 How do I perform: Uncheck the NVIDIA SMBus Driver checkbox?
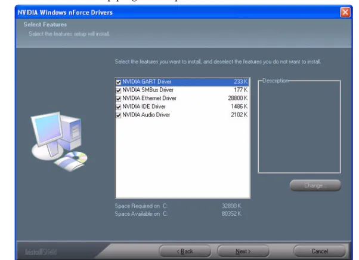[118, 90]
